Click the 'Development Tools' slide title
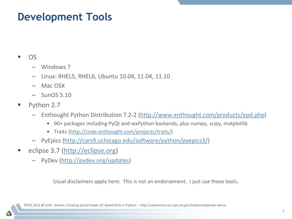Image resolution: width=292 pixels, height=219 pixels. pos(65,17)
